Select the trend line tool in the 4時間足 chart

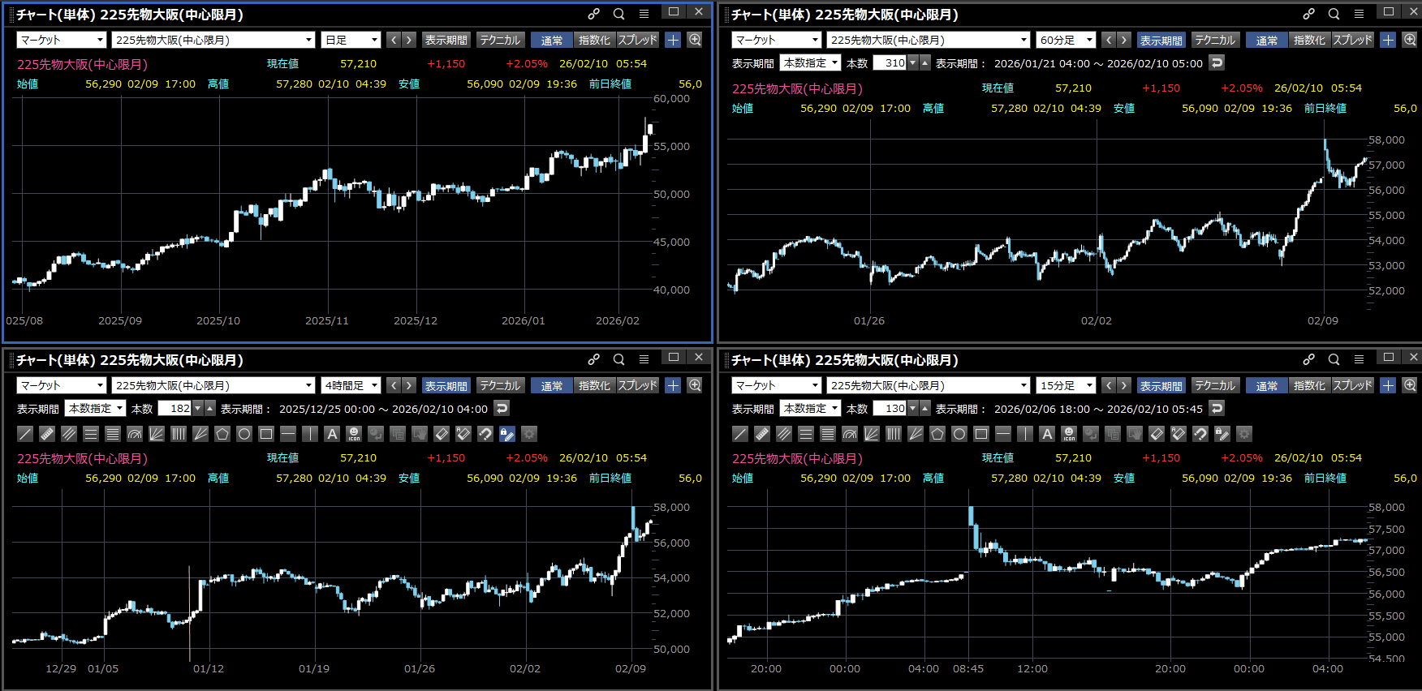25,434
